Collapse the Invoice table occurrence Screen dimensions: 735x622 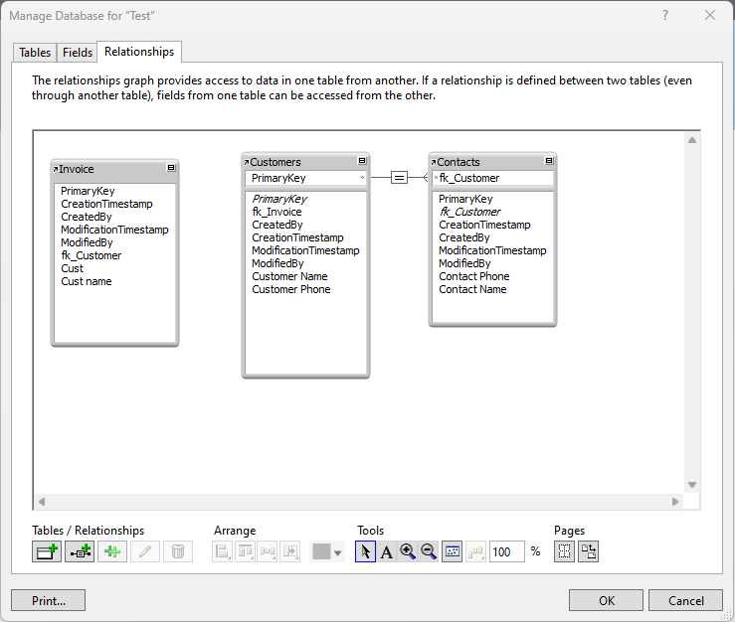click(x=171, y=169)
